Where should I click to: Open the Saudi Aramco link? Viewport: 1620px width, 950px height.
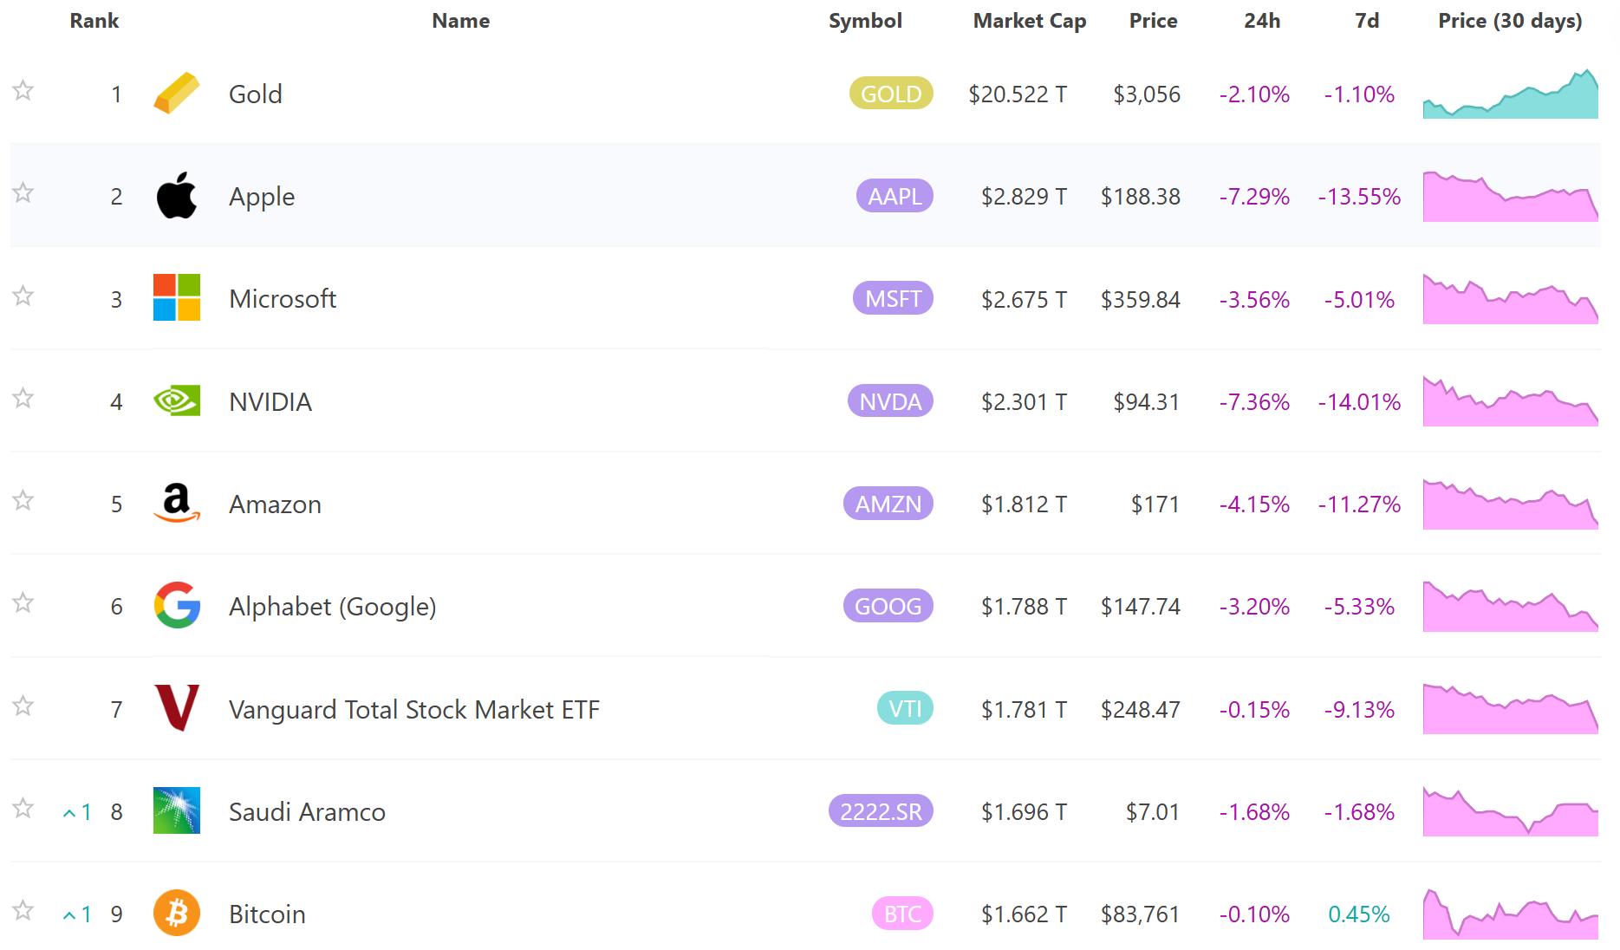coord(307,812)
